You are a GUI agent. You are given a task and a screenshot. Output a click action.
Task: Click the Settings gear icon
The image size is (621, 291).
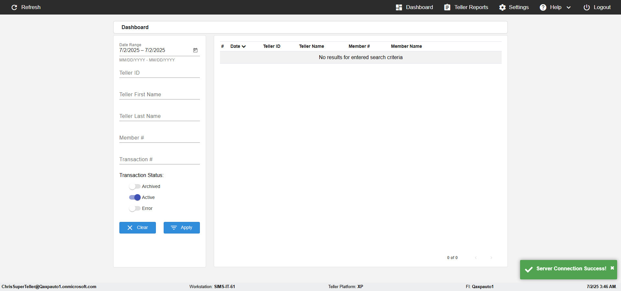pos(502,7)
